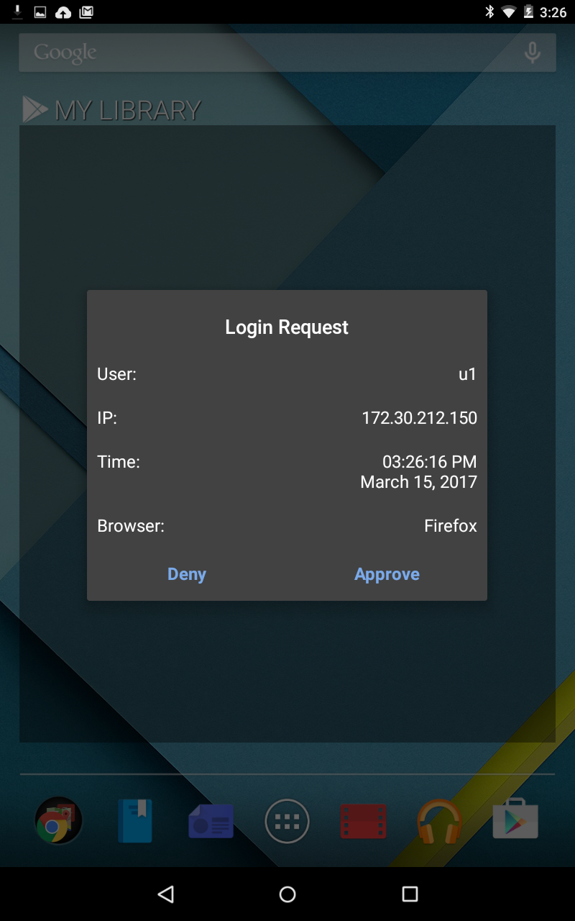Launch Play Movies & TV
Screen dimensions: 575x921
pos(364,821)
